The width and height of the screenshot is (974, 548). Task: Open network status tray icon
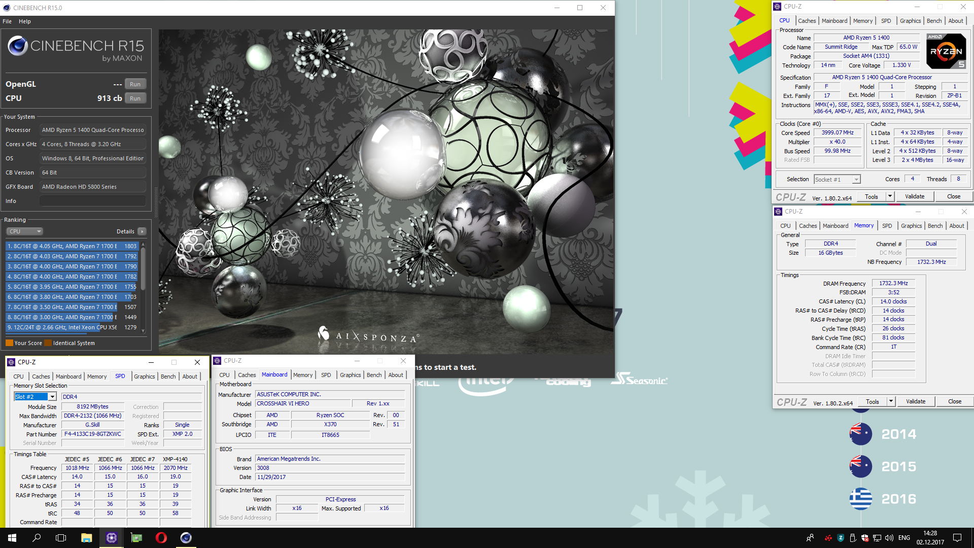pyautogui.click(x=877, y=538)
